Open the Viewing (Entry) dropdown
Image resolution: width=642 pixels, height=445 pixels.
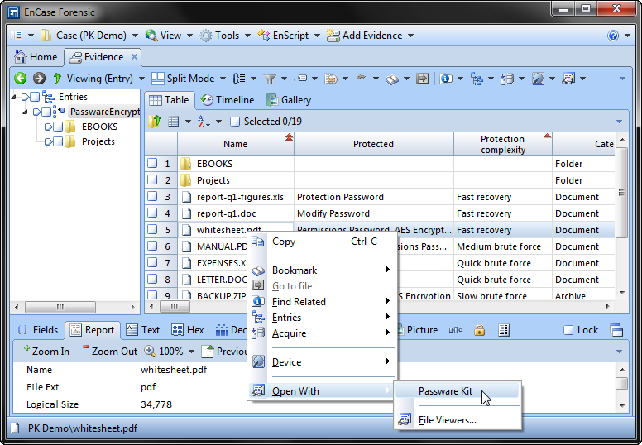(141, 79)
